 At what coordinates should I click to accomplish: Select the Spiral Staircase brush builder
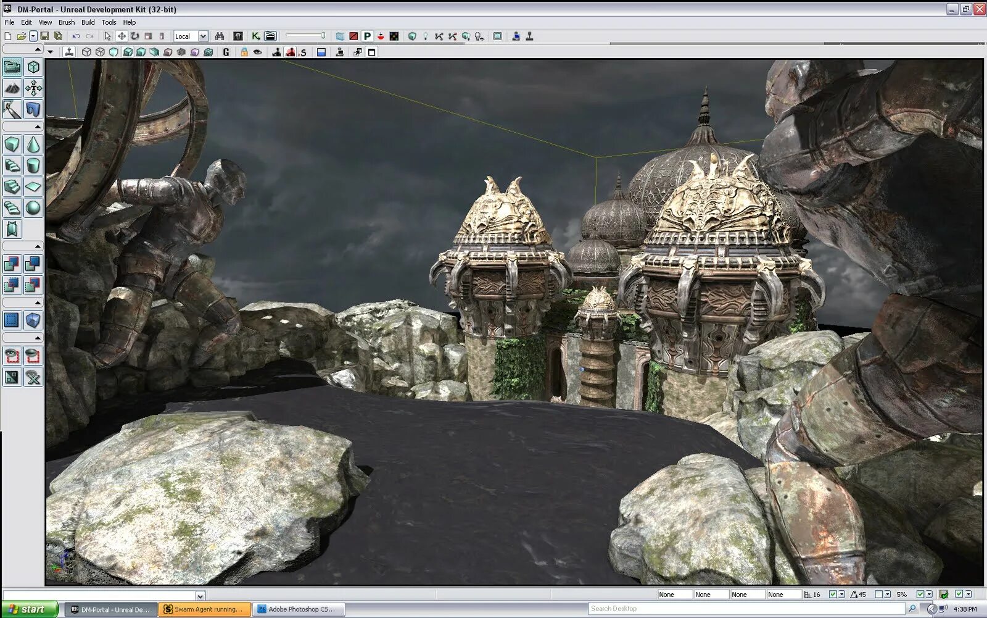coord(12,207)
